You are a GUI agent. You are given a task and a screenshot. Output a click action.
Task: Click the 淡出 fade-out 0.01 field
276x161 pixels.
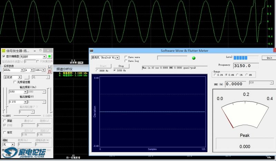click(44, 135)
